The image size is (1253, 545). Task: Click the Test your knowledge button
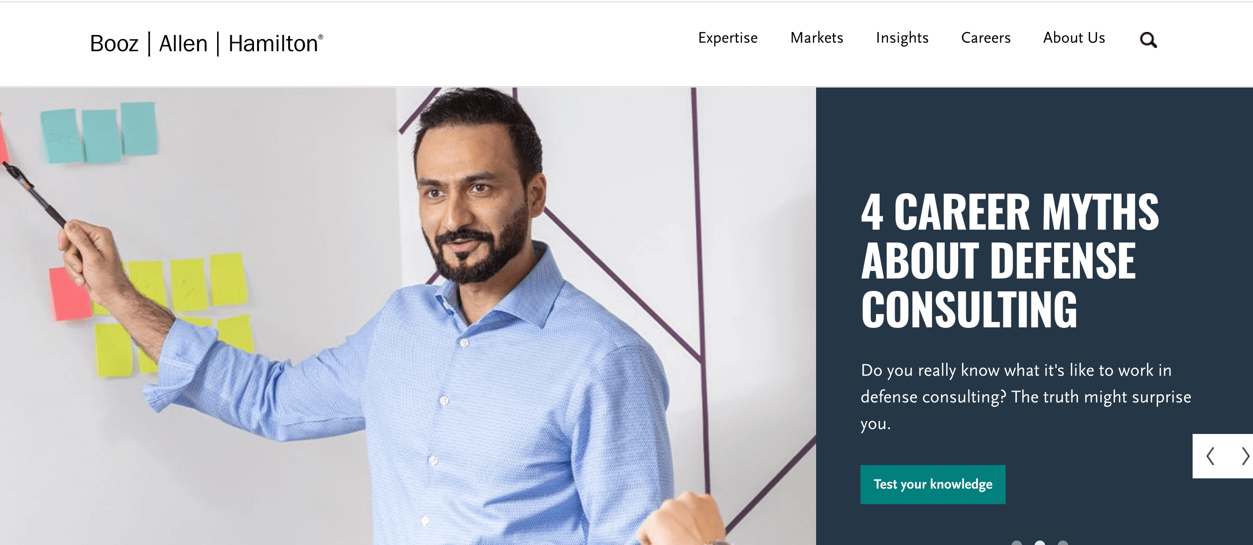932,484
